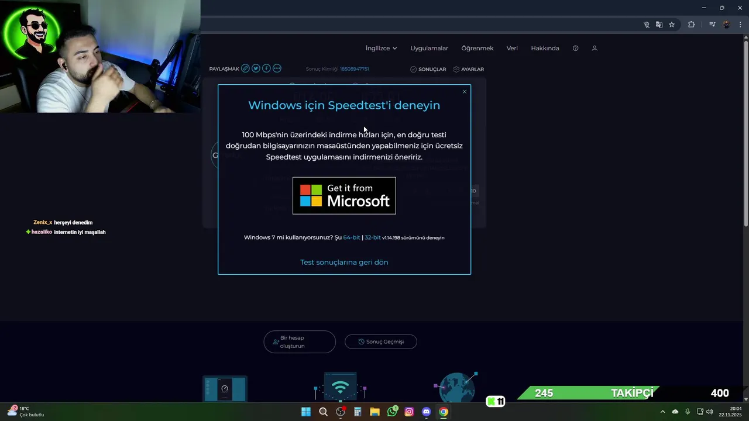Click the crossed-out tracking icon in address bar
The image size is (749, 421).
[647, 25]
